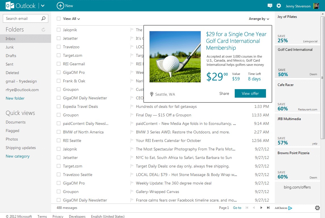Screen dimensions: 325x218
Task: Check the Travelzoo Seattle message checkbox
Action: tap(59, 175)
